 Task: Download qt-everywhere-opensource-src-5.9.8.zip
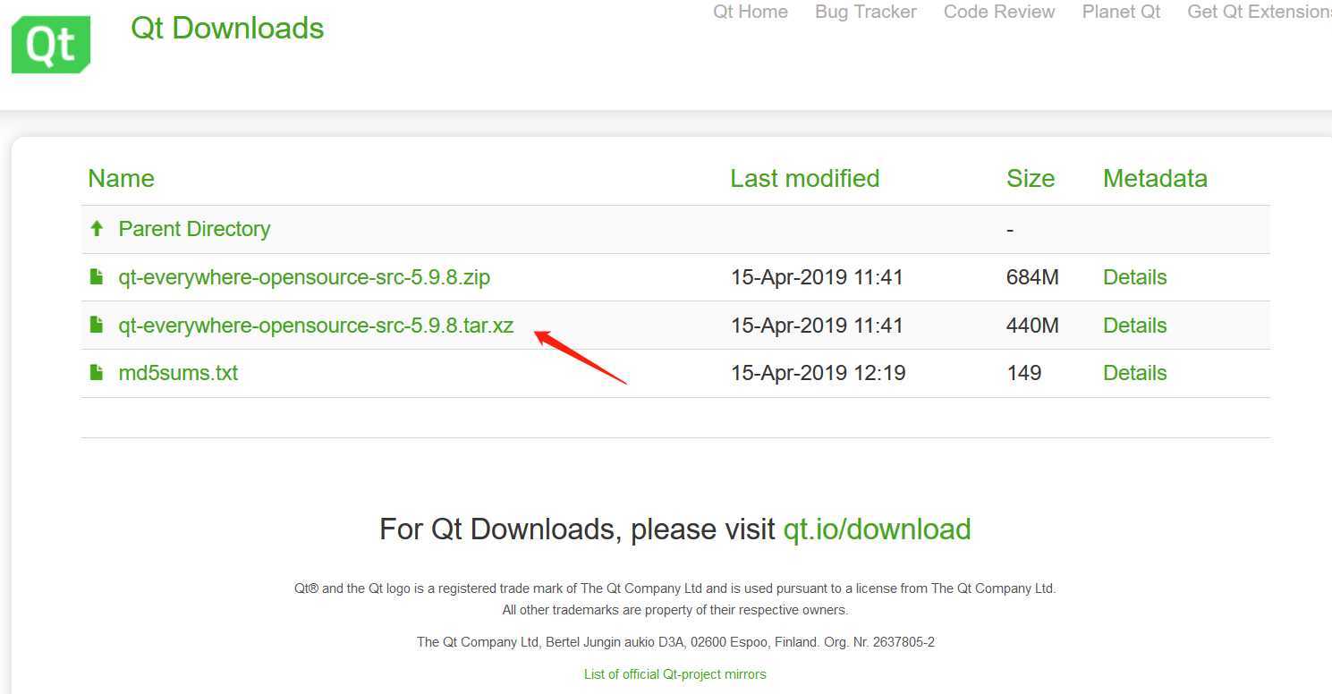tap(304, 277)
